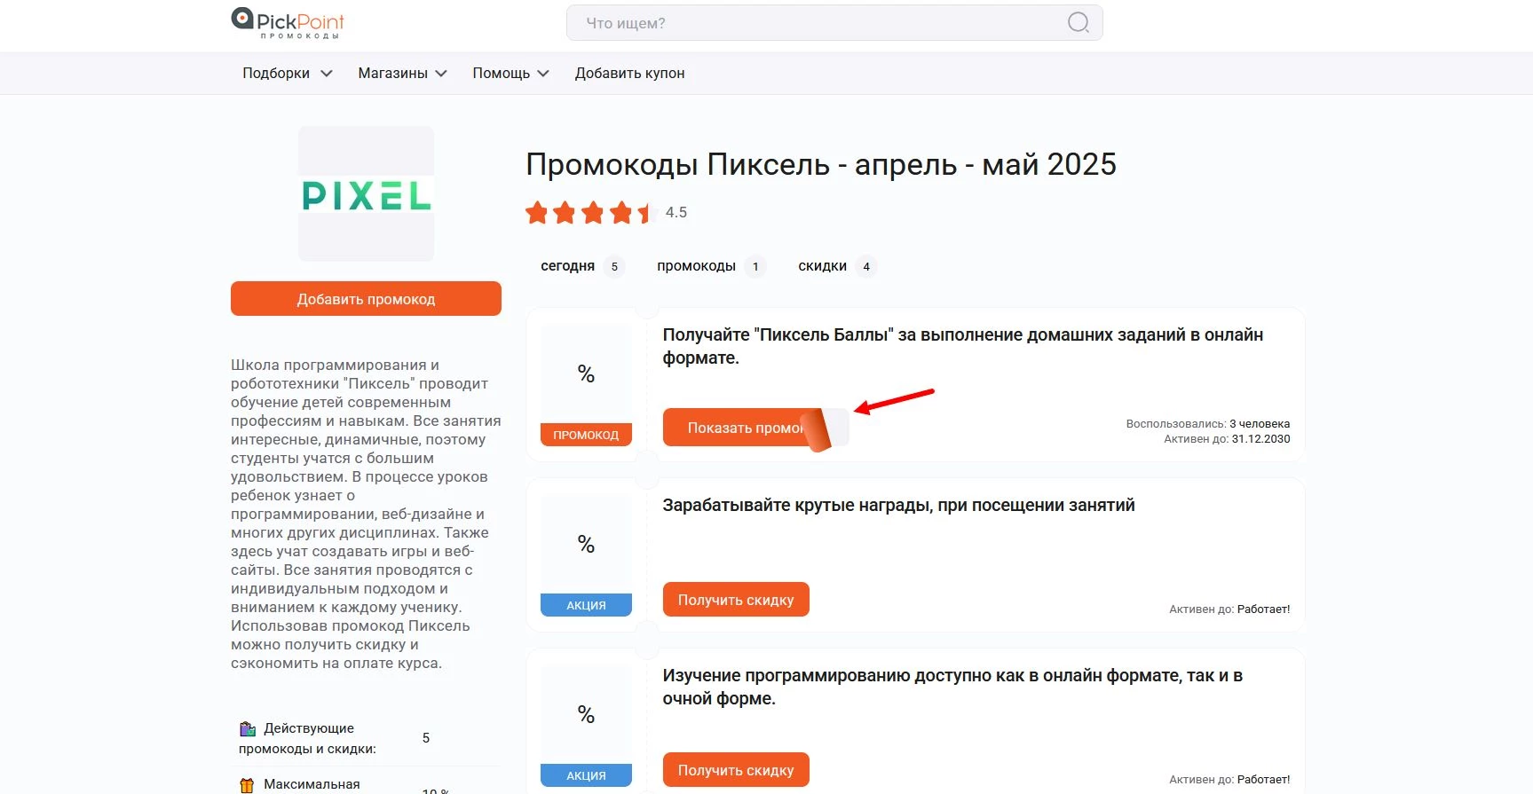The image size is (1533, 794).
Task: Select the сегодня tab
Action: [582, 266]
